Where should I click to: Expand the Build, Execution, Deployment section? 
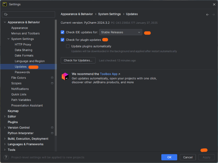(x=5, y=139)
